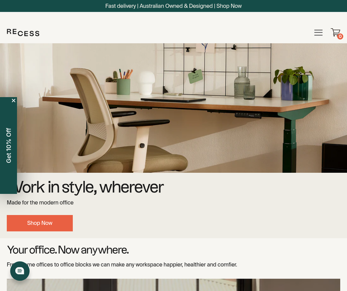Open the hamburger navigation menu
The height and width of the screenshot is (291, 347).
tap(318, 32)
